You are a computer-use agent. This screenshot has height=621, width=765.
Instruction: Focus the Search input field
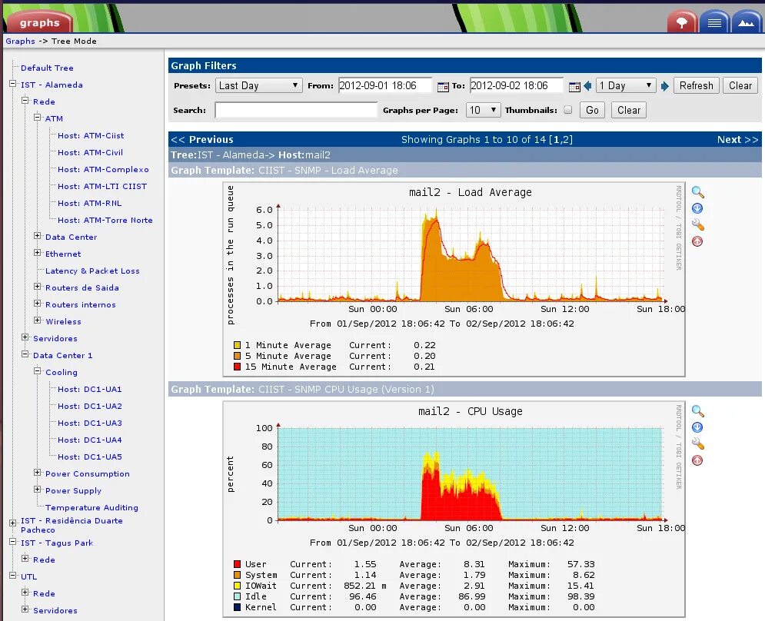296,110
